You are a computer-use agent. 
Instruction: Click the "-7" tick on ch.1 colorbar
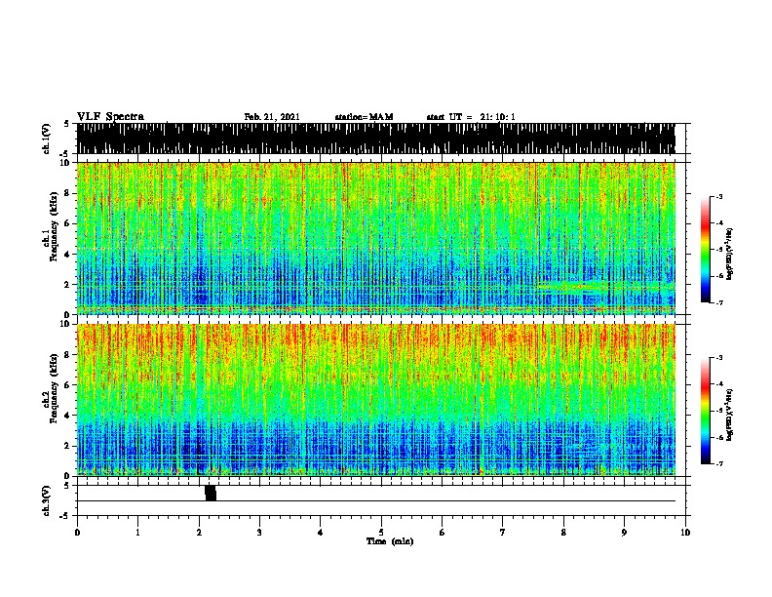coord(719,302)
